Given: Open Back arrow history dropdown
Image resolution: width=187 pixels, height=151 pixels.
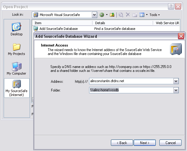Looking at the screenshot, I should pos(107,15).
